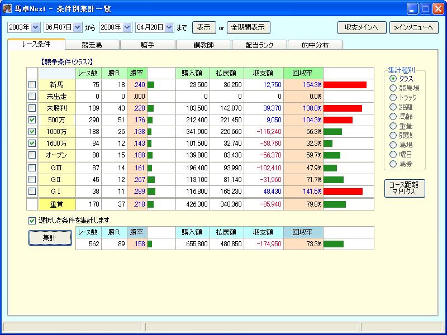Click the 回収率 column header in top table
Viewport: 447px width, 335px height.
tap(303, 73)
